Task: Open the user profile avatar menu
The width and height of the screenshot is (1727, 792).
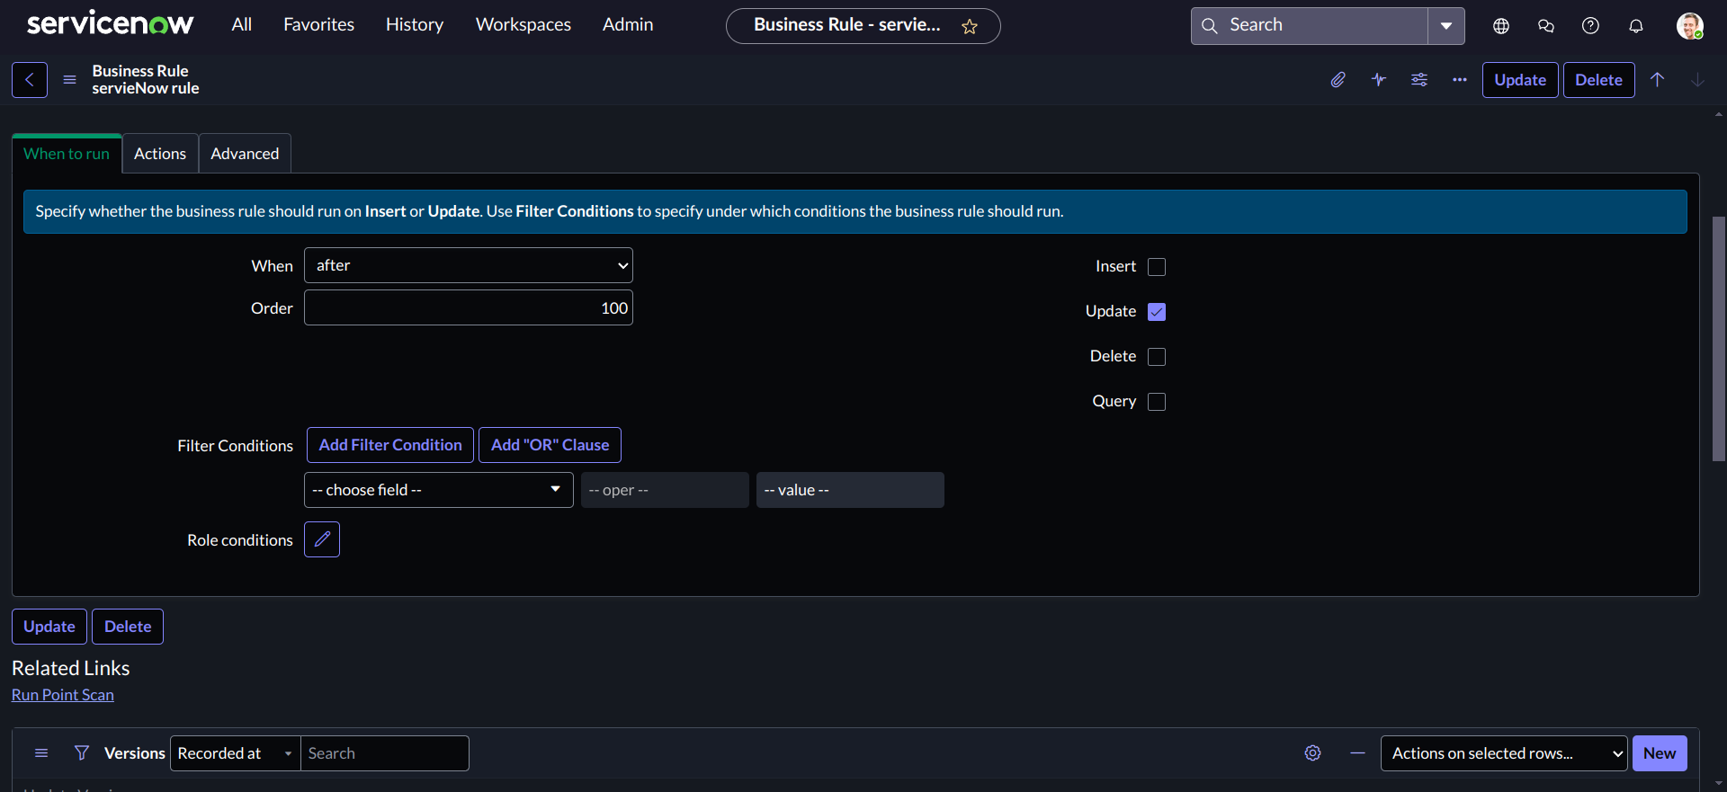Action: (x=1689, y=26)
